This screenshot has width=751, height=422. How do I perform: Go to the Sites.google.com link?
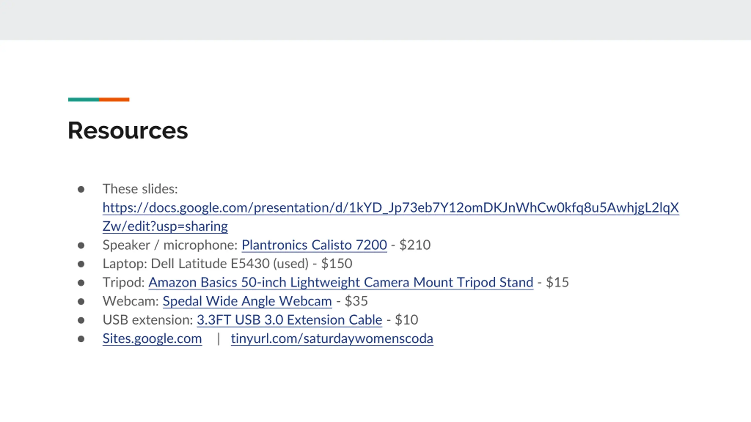coord(152,339)
